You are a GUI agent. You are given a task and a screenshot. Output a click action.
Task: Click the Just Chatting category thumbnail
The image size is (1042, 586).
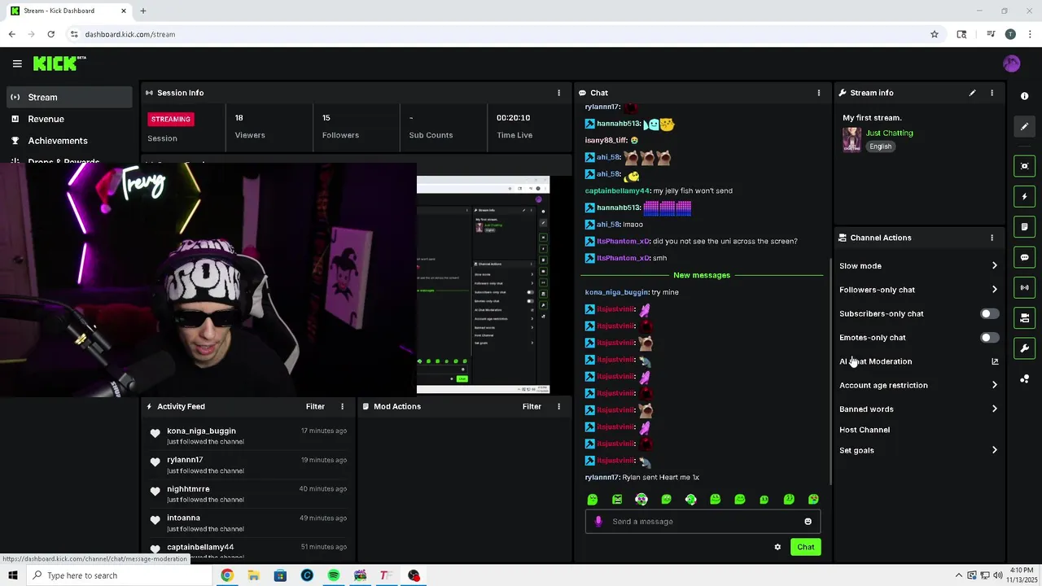click(852, 139)
